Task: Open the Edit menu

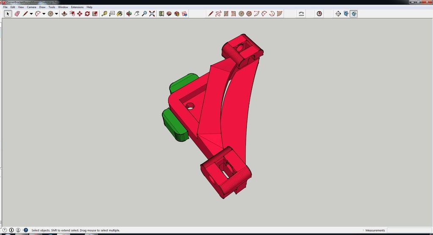Action: click(x=13, y=7)
